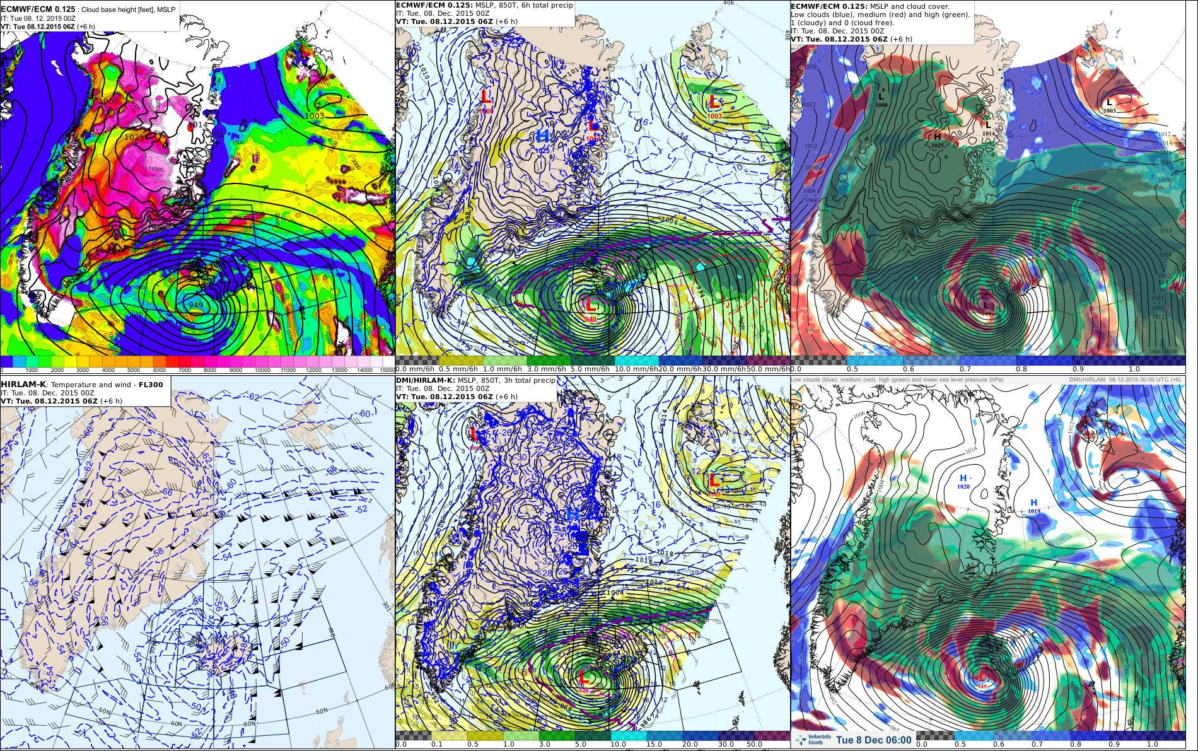The image size is (1198, 751).
Task: Click the blue H marker in DMI/HIRLAM-K precip map
Action: (573, 514)
